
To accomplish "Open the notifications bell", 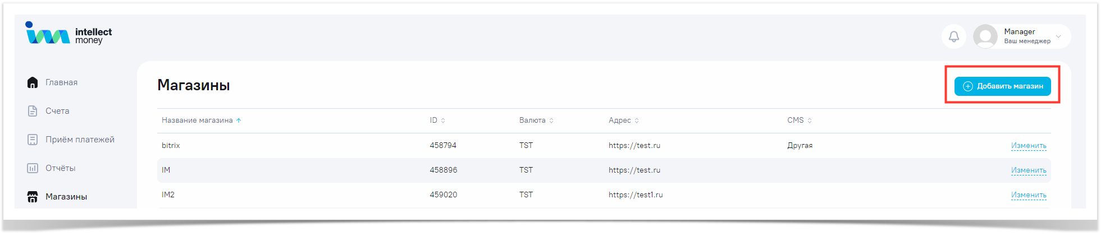I will 953,36.
